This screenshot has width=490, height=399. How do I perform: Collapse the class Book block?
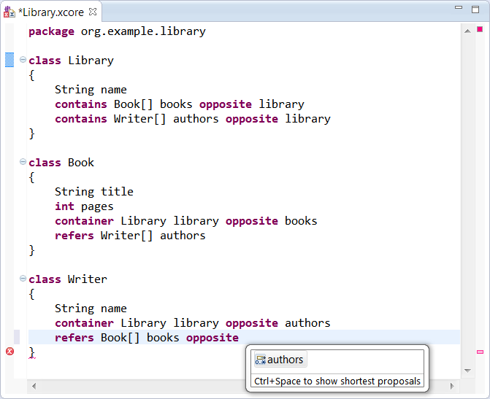point(23,161)
